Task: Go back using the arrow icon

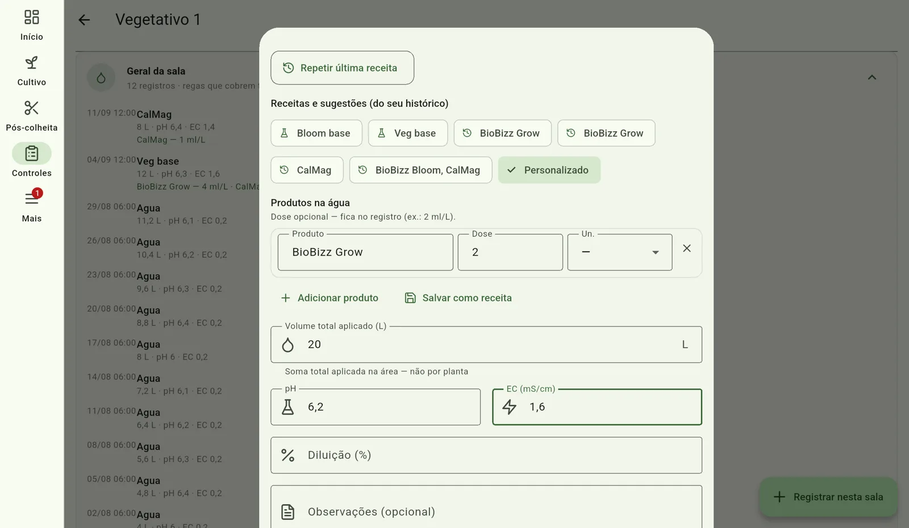Action: (x=84, y=20)
